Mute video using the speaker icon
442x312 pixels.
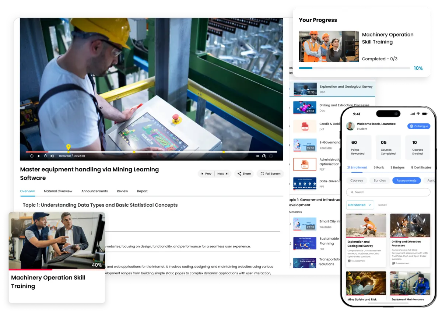click(x=52, y=156)
